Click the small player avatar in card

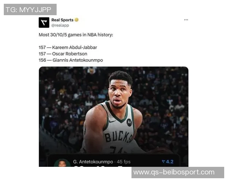pos(62,163)
